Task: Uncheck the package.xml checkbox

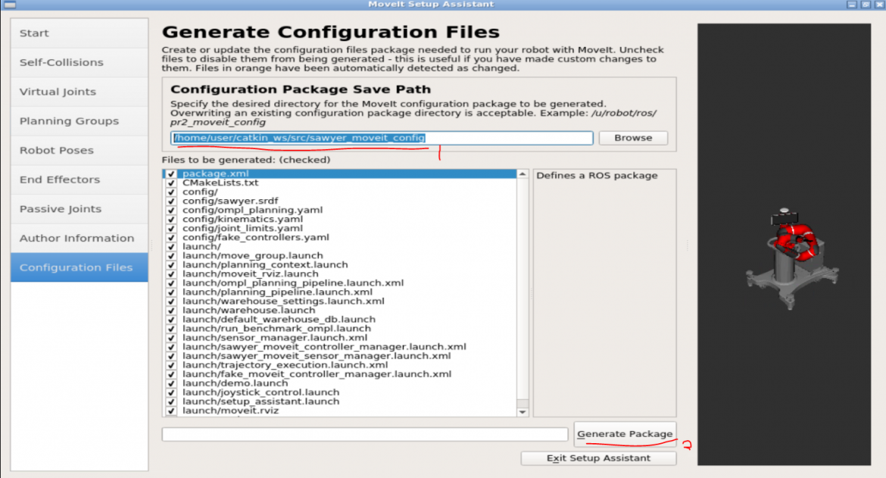Action: (171, 173)
